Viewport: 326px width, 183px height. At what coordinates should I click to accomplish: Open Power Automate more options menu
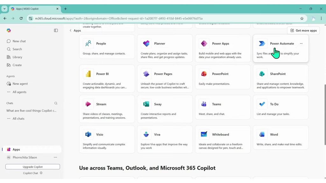pos(301,44)
